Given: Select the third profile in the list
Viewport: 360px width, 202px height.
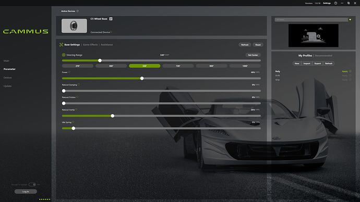Looking at the screenshot, I should 278,80.
